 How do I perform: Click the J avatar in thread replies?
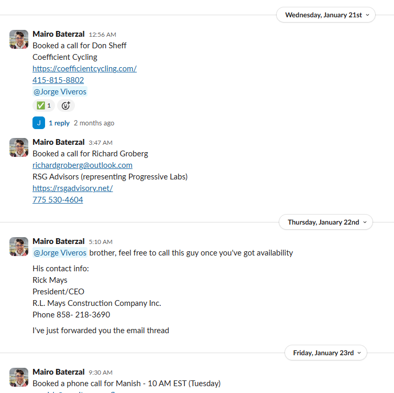39,123
